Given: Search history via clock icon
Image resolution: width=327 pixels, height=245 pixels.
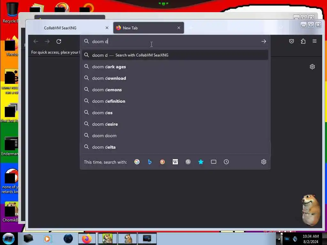Looking at the screenshot, I should [x=226, y=162].
